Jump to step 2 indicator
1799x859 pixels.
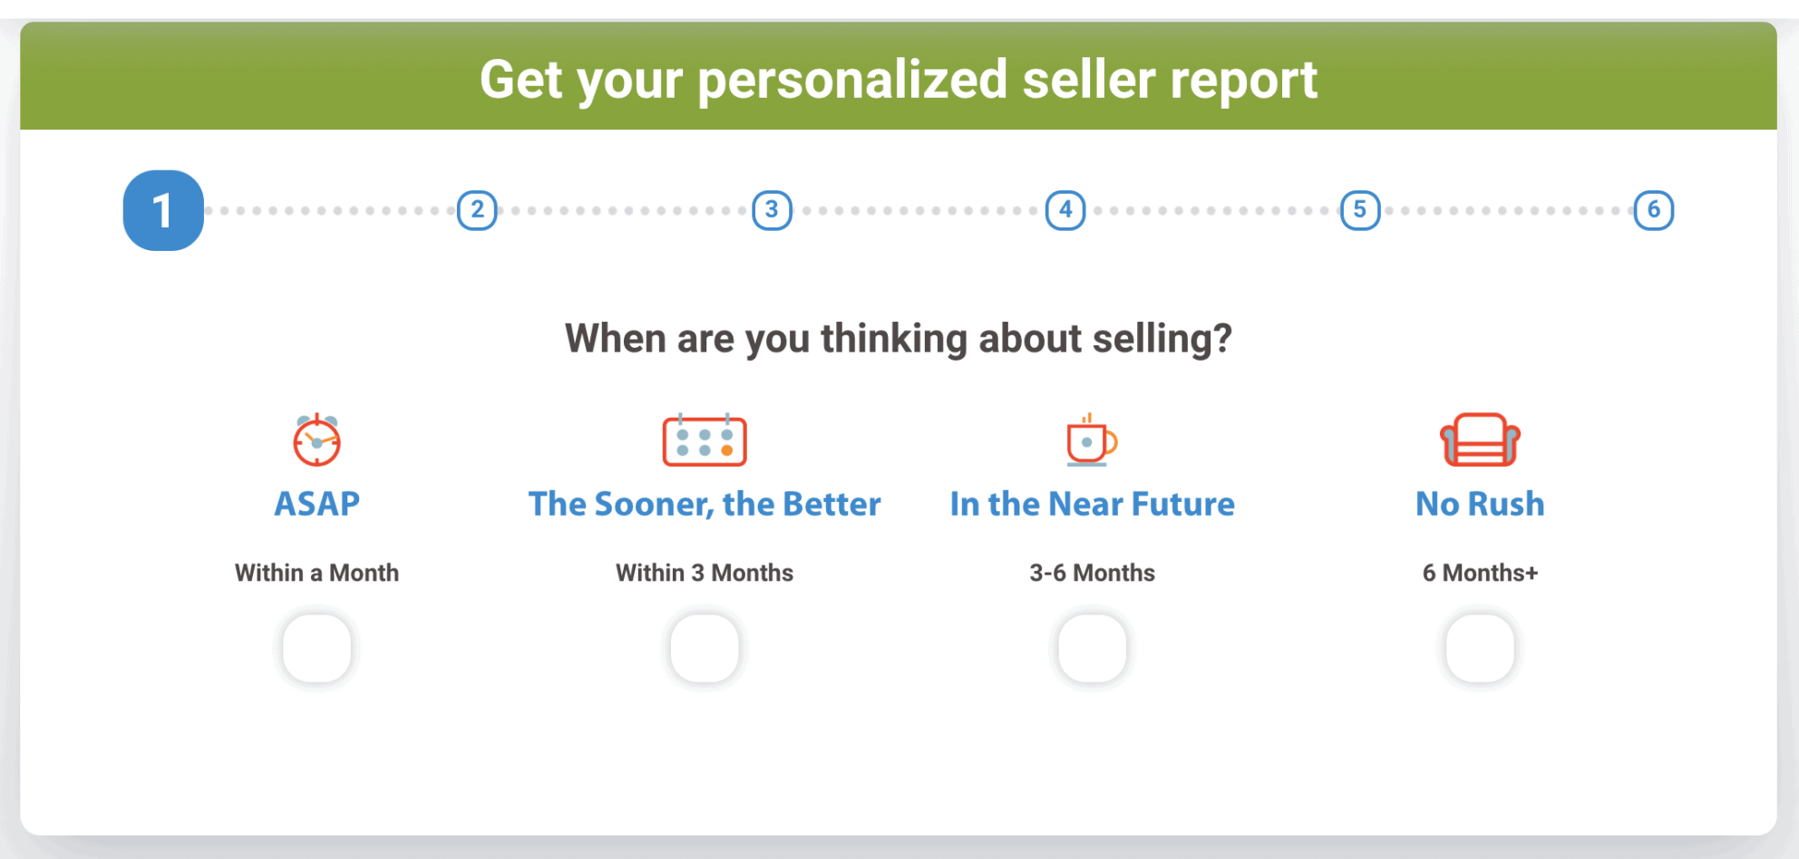coord(477,210)
